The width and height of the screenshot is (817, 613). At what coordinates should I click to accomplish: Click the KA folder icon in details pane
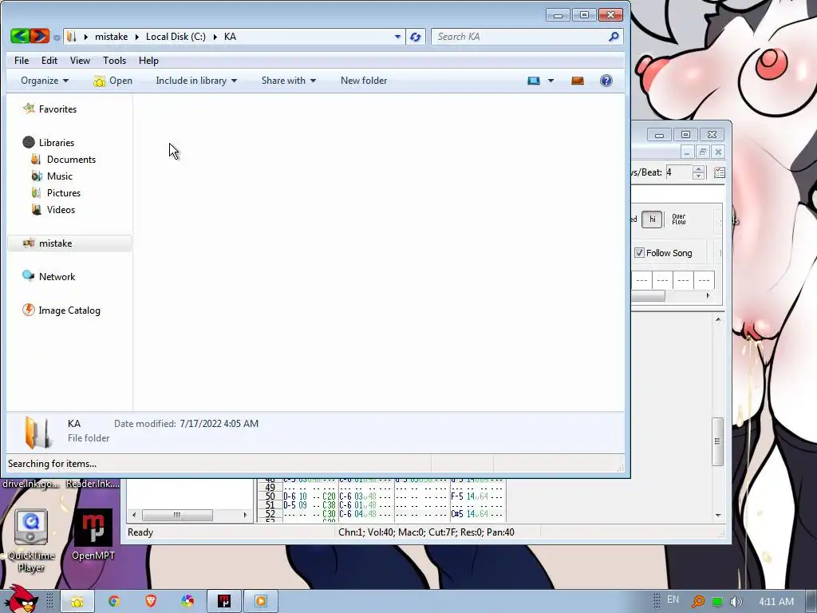(x=37, y=432)
